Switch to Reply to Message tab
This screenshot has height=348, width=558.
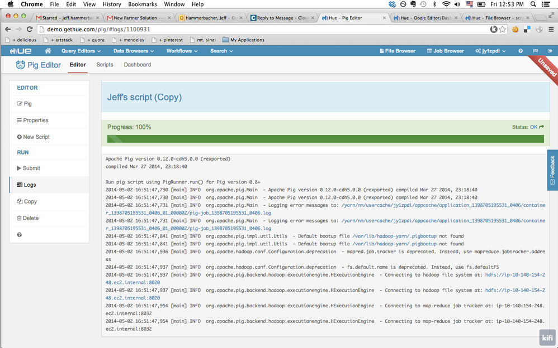[x=282, y=18]
